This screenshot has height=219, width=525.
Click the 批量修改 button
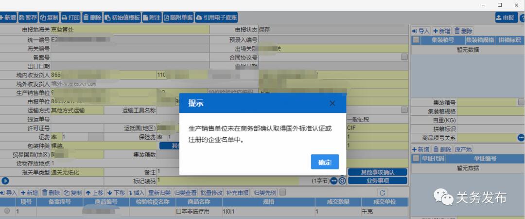[x=211, y=193]
